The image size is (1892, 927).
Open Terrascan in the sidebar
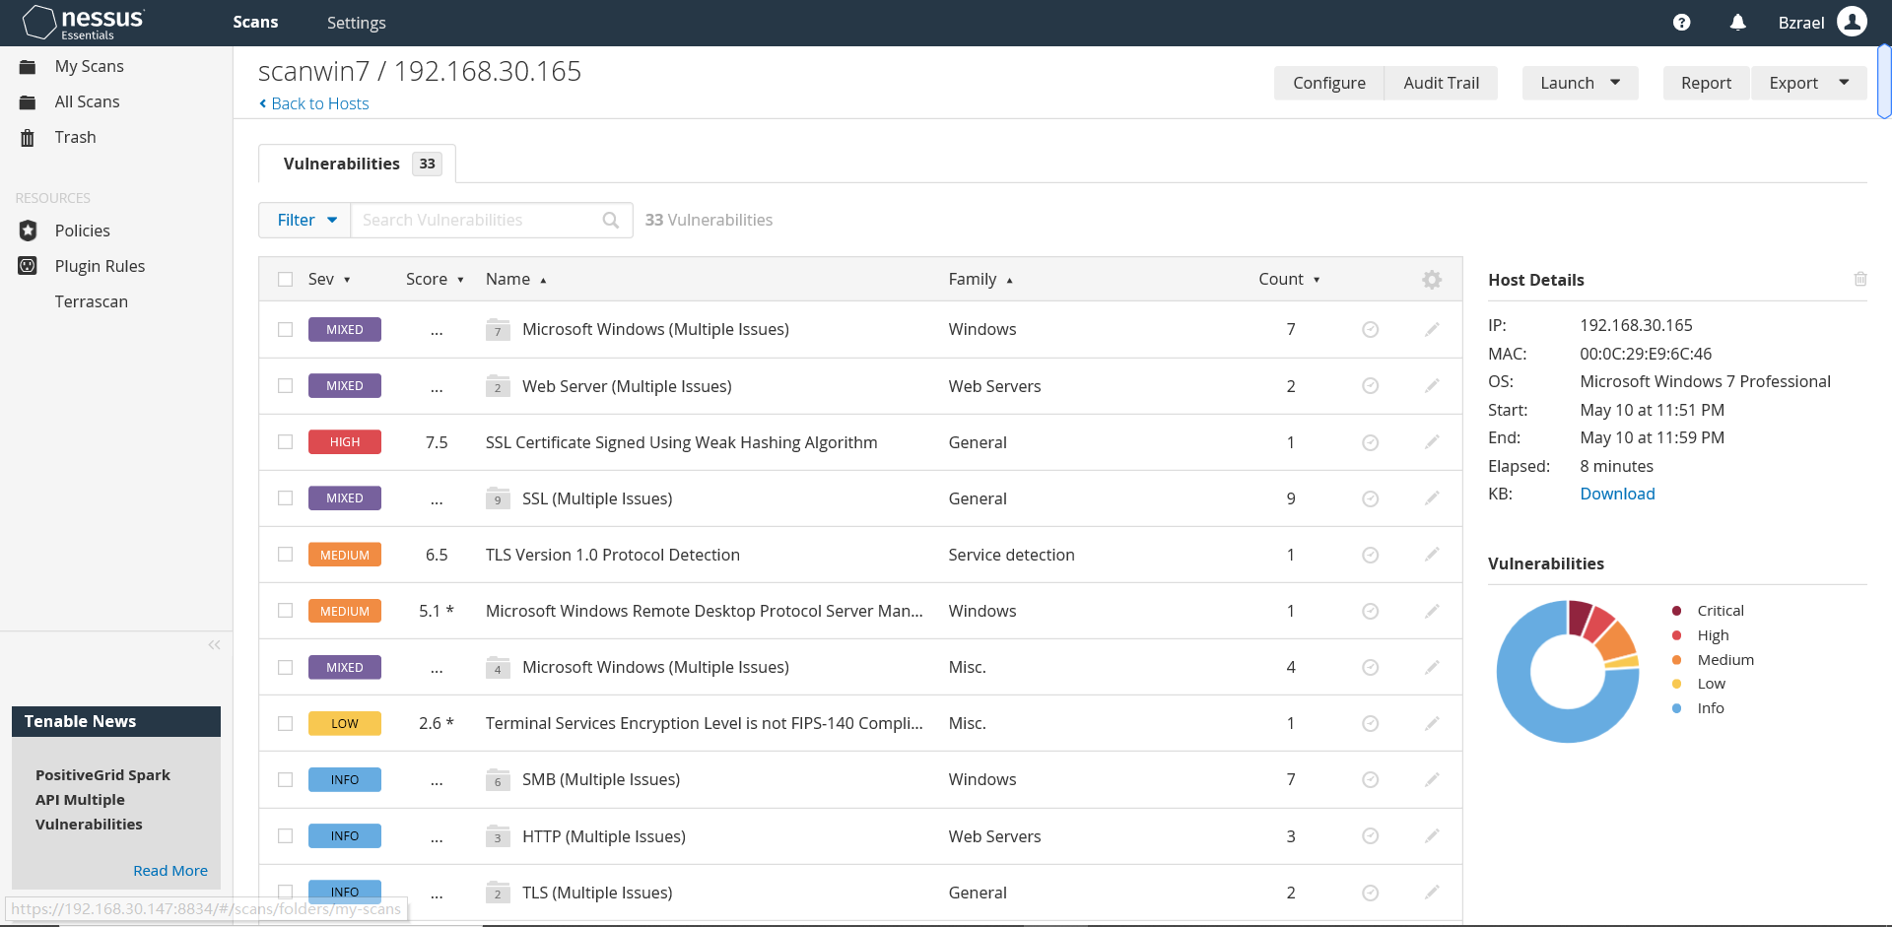[92, 301]
